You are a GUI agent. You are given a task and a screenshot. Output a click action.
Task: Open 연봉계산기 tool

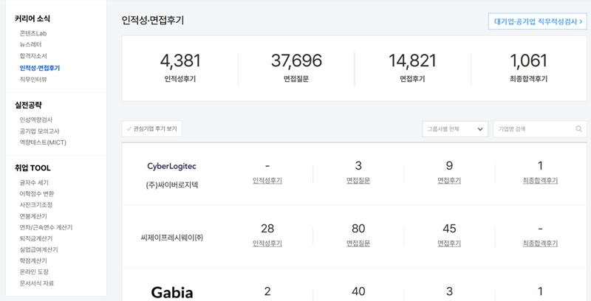click(x=33, y=216)
